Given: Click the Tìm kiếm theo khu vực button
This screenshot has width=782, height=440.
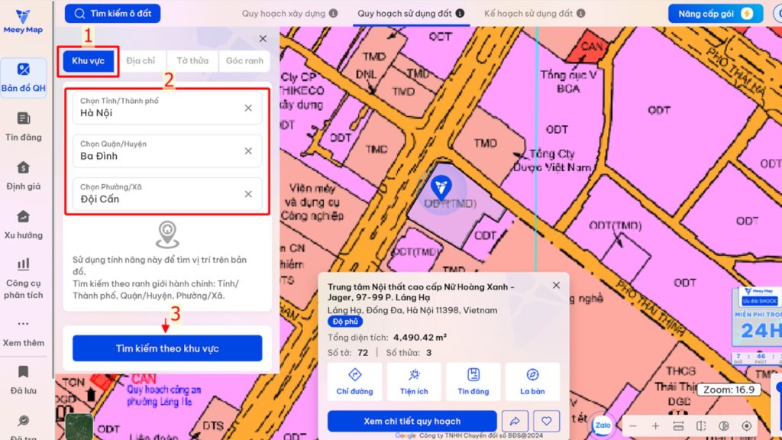Looking at the screenshot, I should (x=166, y=347).
